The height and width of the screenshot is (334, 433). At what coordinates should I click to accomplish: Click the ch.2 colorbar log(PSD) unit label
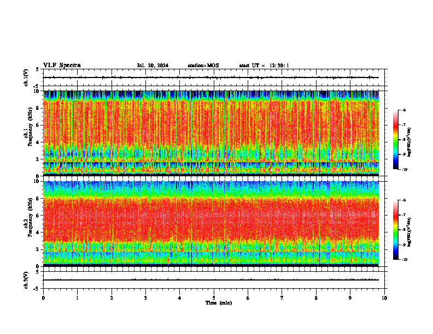(410, 232)
